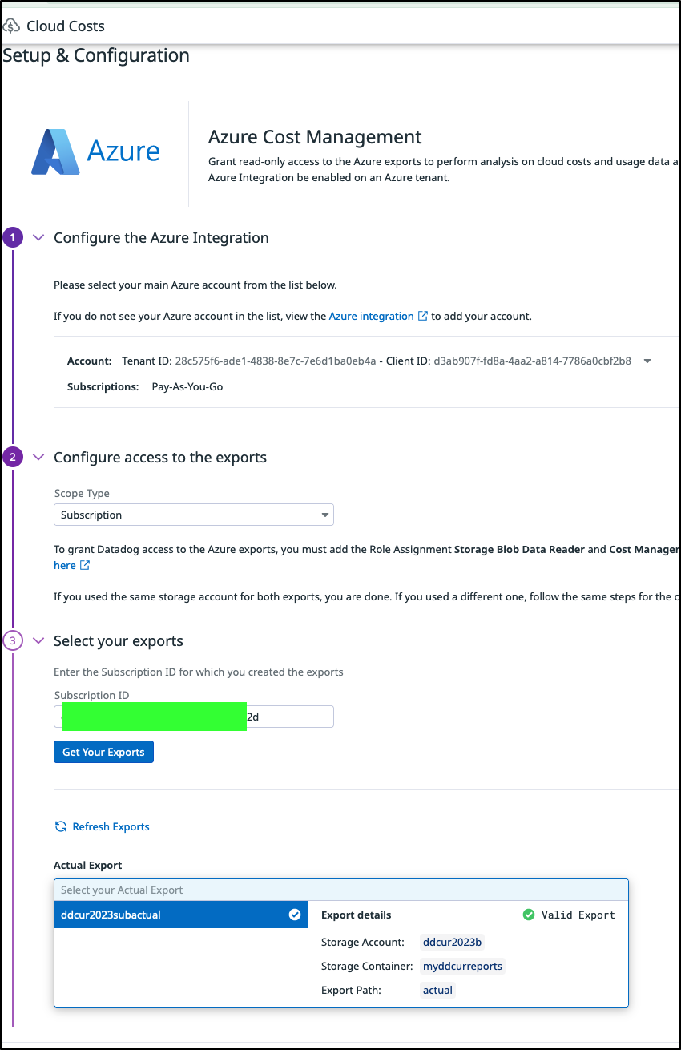Viewport: 681px width, 1050px height.
Task: Click the green Valid Export check icon
Action: click(529, 915)
